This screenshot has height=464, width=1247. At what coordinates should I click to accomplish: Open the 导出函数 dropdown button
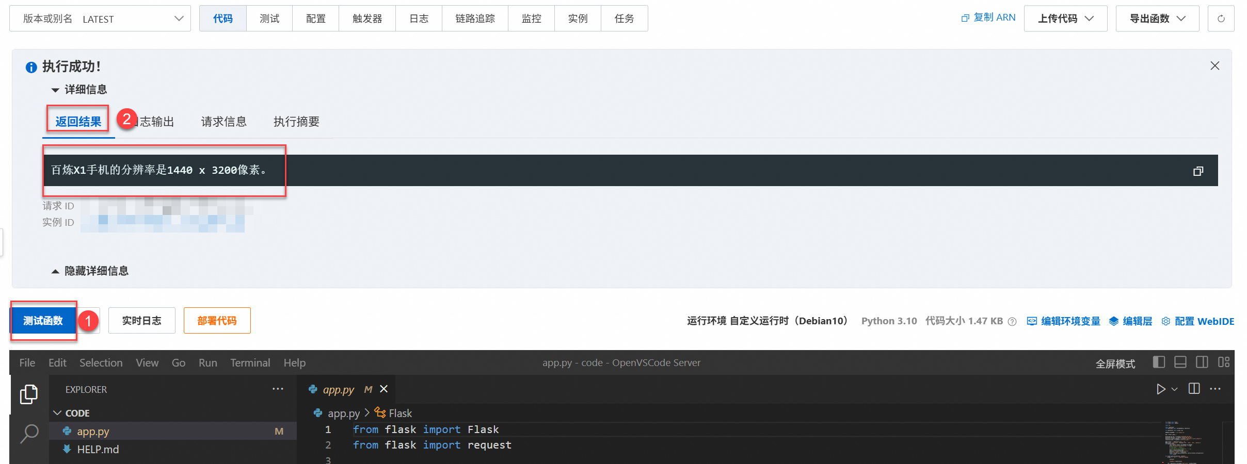(x=1157, y=19)
